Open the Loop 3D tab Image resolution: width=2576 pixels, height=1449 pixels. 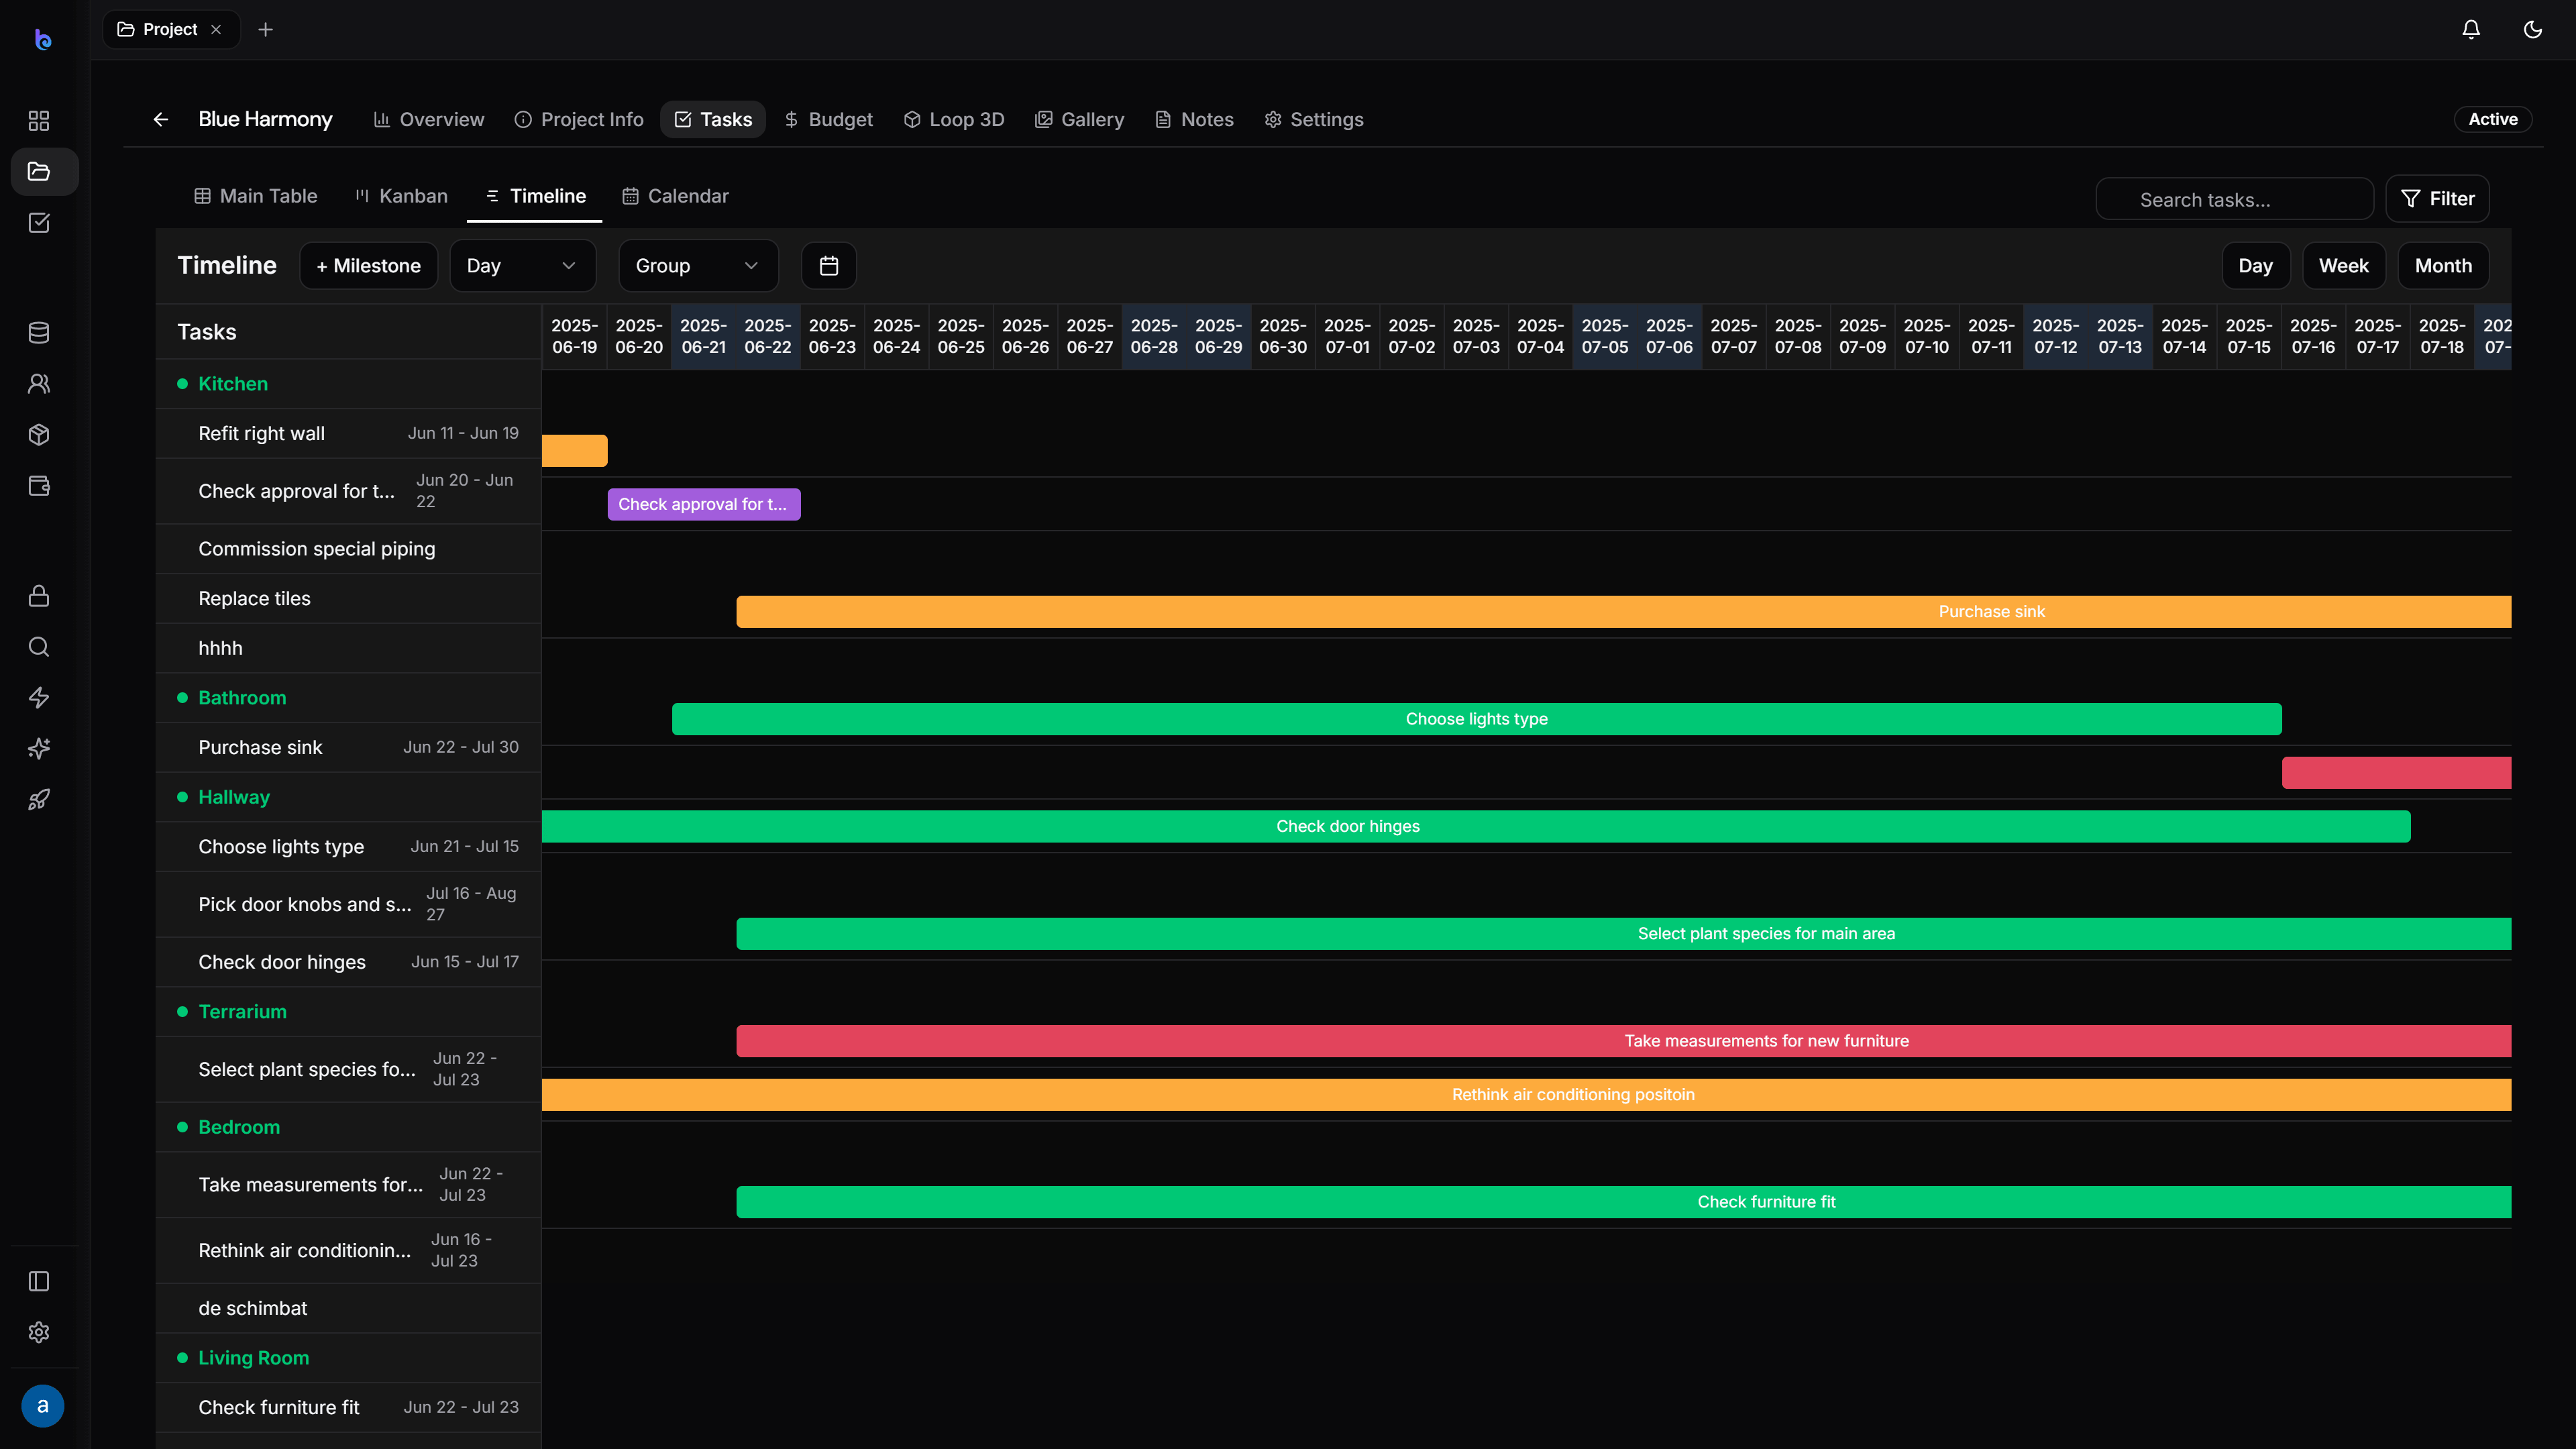pos(954,120)
